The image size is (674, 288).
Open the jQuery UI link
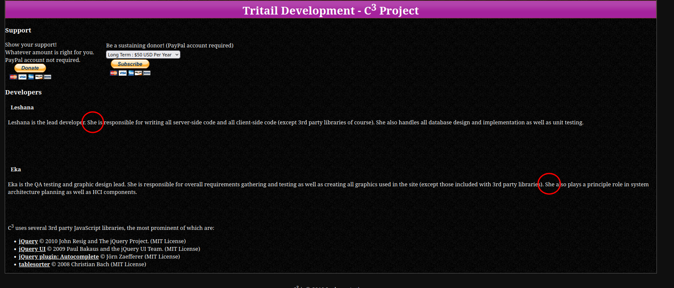[x=32, y=249]
